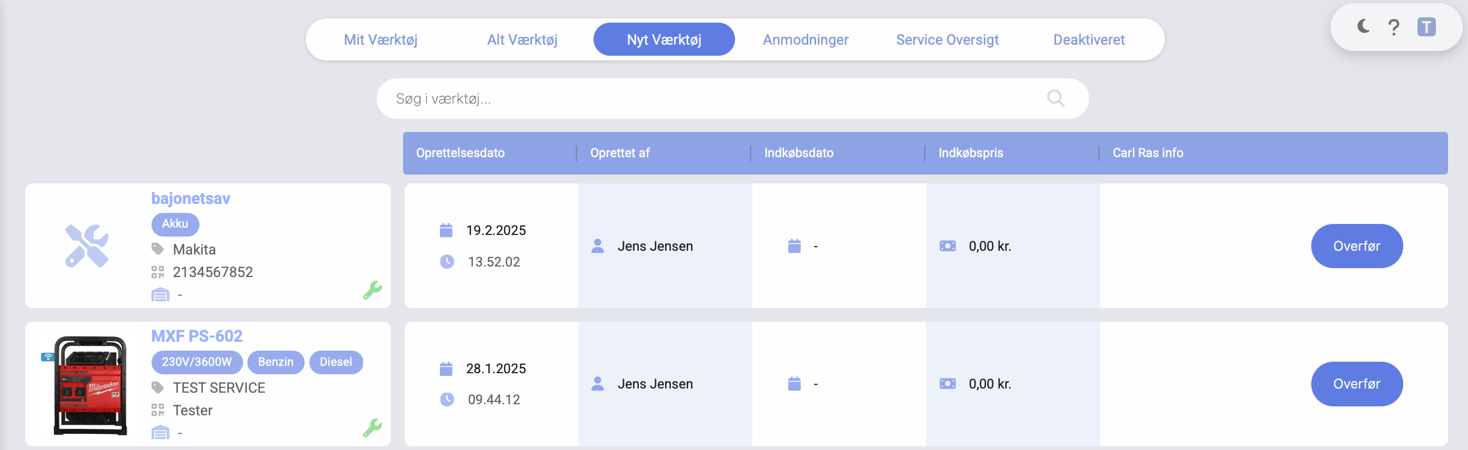Click the tag icon next to Makita
The height and width of the screenshot is (450, 1468).
pos(158,249)
